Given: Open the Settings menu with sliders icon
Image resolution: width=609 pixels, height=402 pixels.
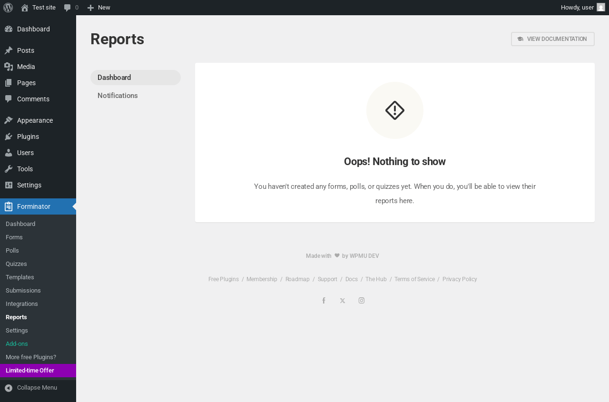Looking at the screenshot, I should tap(38, 185).
